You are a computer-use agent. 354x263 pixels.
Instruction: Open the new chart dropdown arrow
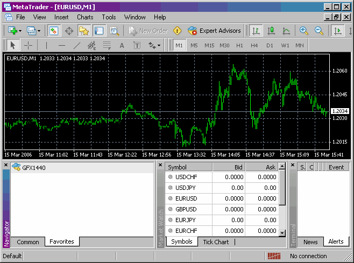click(x=20, y=31)
